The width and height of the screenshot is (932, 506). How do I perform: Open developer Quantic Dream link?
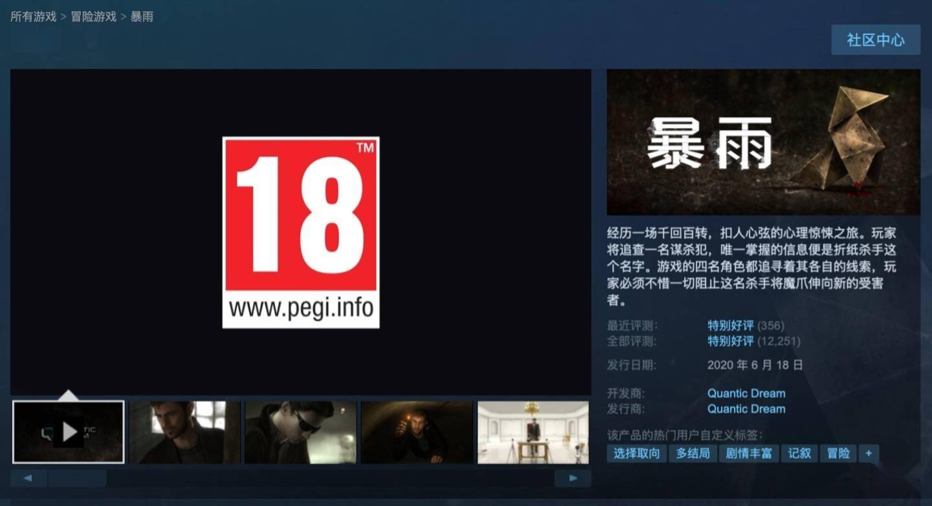pyautogui.click(x=746, y=393)
